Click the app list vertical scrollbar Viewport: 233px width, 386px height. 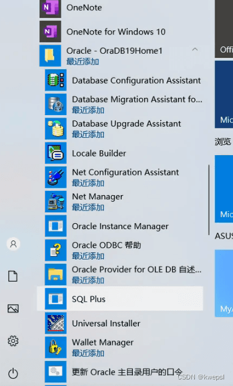(209, 200)
